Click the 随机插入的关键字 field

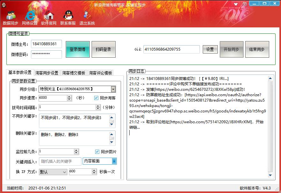coord(60,161)
